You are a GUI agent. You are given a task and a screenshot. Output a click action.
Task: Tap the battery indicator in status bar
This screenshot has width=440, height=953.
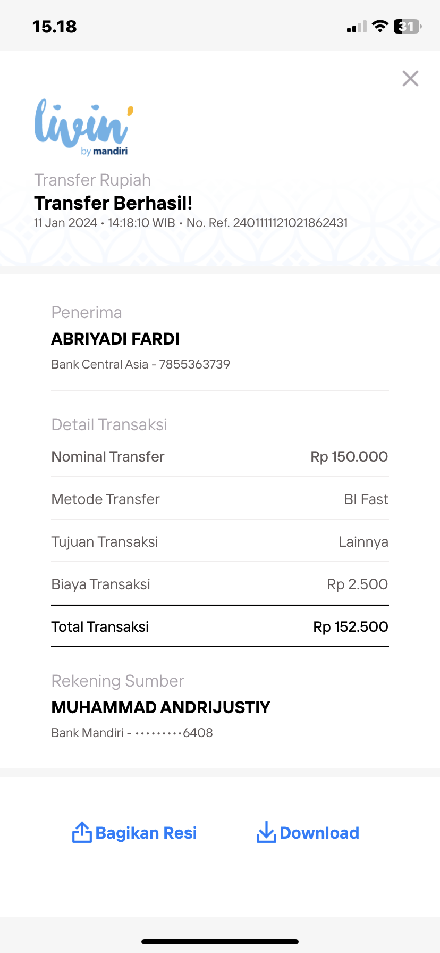[x=408, y=27]
